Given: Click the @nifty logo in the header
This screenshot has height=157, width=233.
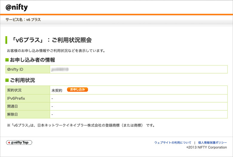Looking at the screenshot, I should pyautogui.click(x=17, y=7).
